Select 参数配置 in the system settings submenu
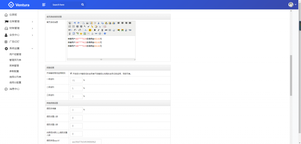This screenshot has width=301, height=144. tap(14, 71)
